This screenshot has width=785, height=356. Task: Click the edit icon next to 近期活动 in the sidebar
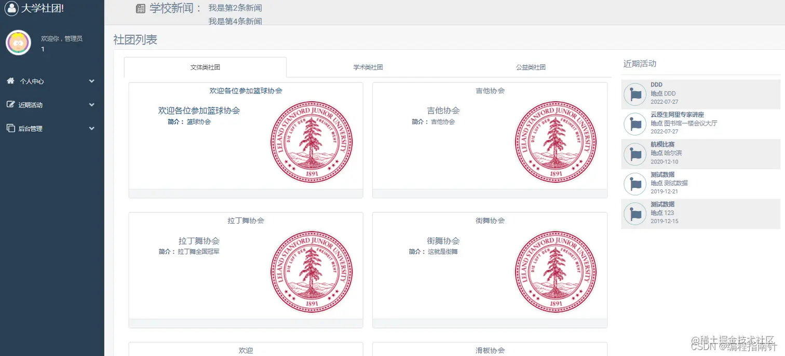[x=10, y=104]
